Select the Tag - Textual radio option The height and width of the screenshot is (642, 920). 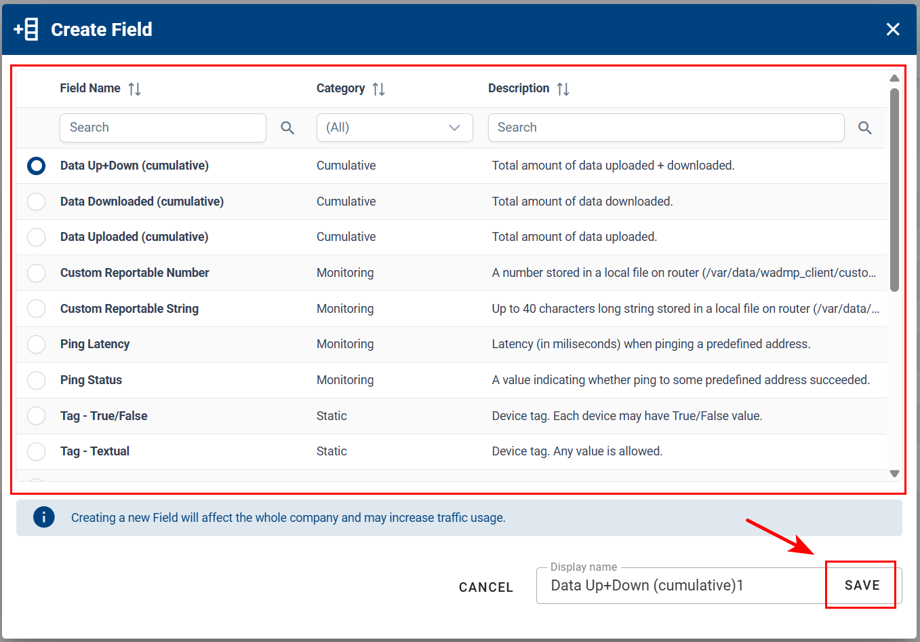[37, 451]
